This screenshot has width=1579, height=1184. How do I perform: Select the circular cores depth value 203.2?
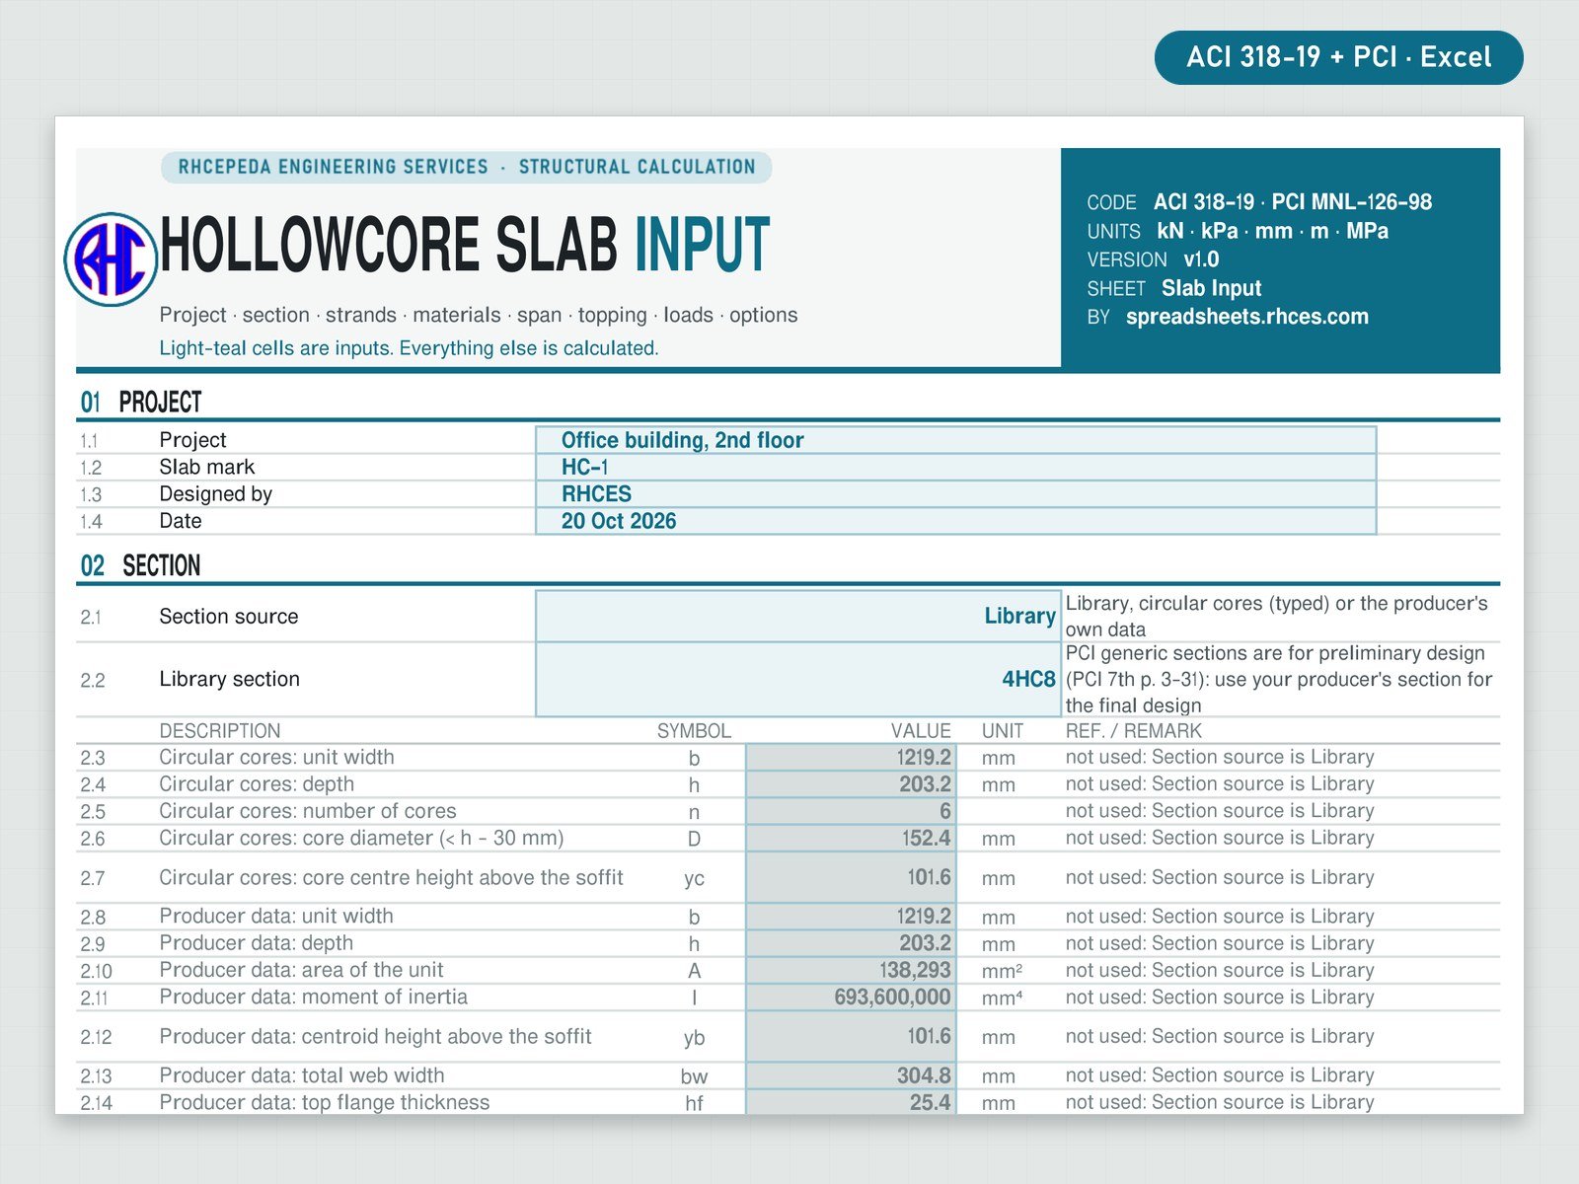(x=851, y=784)
